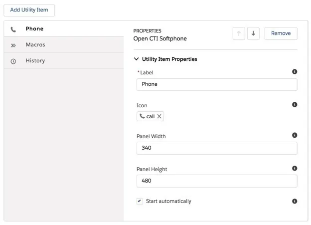This screenshot has height=225, width=311.
Task: Click into the Label text field
Action: point(217,84)
